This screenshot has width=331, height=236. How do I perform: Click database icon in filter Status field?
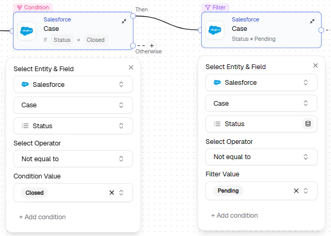tap(308, 124)
